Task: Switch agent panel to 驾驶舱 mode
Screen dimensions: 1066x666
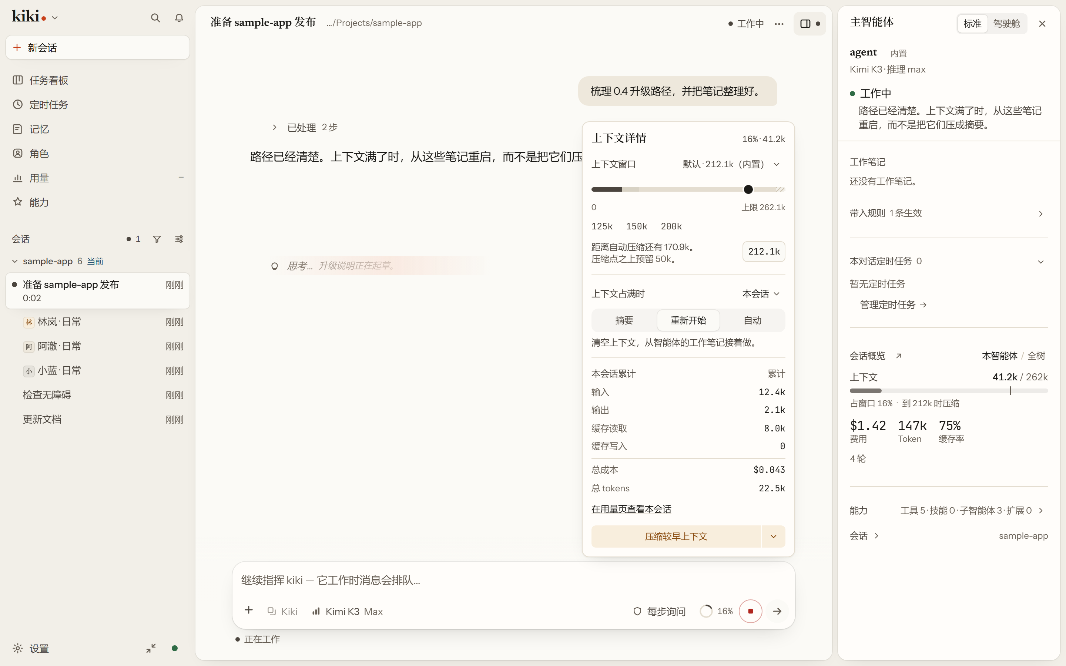Action: pos(1006,24)
